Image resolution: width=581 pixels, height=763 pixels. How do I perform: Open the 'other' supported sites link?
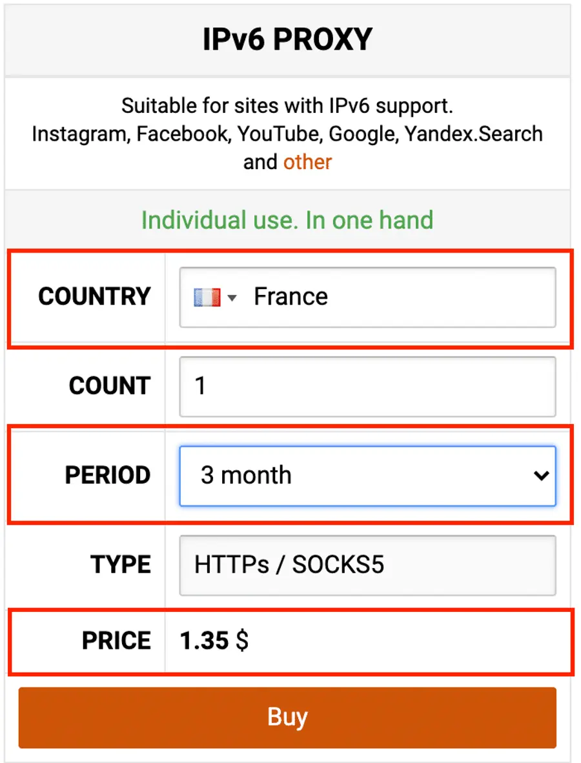click(x=307, y=161)
